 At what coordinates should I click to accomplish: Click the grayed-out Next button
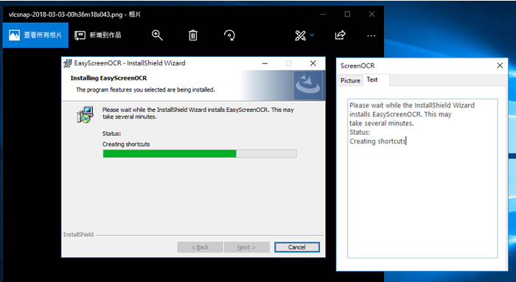point(246,247)
